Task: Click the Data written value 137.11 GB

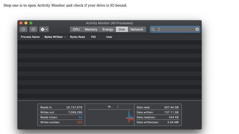Action: click(171, 112)
